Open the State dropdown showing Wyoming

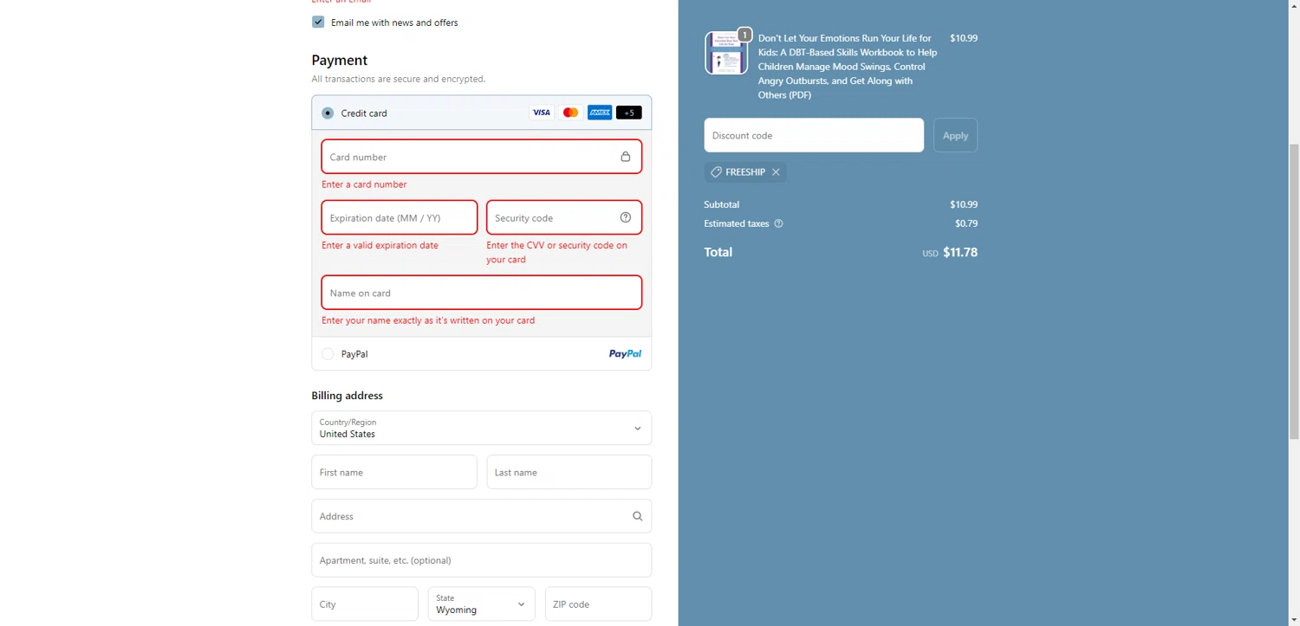coord(482,604)
